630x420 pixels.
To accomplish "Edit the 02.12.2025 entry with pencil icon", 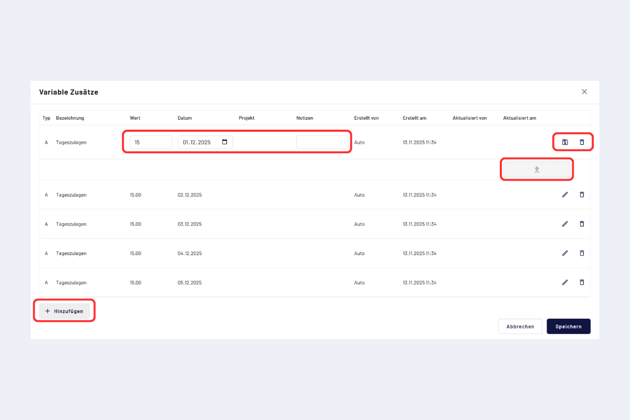I will (x=565, y=195).
